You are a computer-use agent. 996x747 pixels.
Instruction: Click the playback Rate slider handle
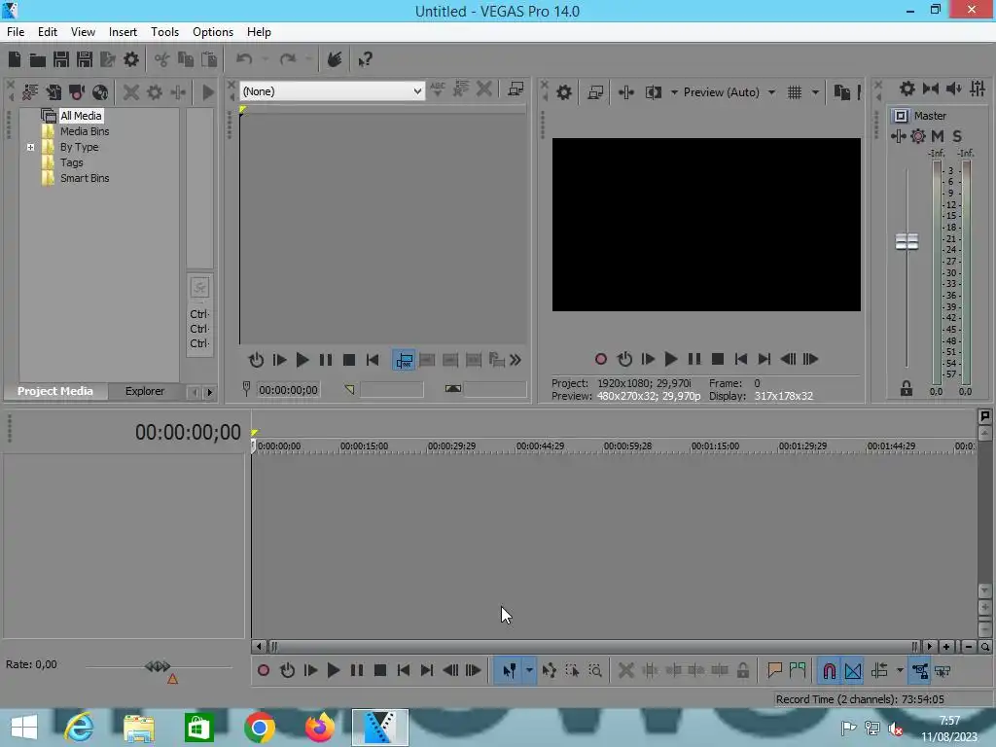(x=158, y=665)
